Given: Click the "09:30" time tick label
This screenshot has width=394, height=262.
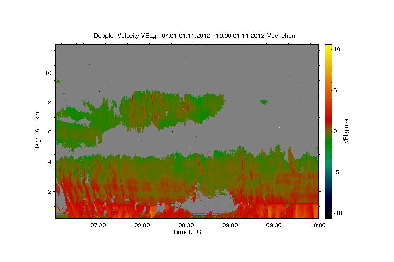Looking at the screenshot, I should click(x=274, y=225).
